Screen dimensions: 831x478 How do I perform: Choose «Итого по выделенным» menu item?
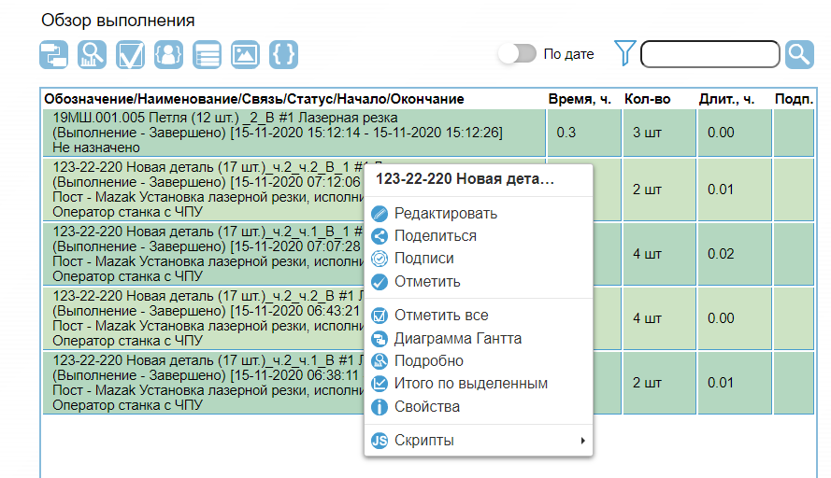pyautogui.click(x=470, y=384)
